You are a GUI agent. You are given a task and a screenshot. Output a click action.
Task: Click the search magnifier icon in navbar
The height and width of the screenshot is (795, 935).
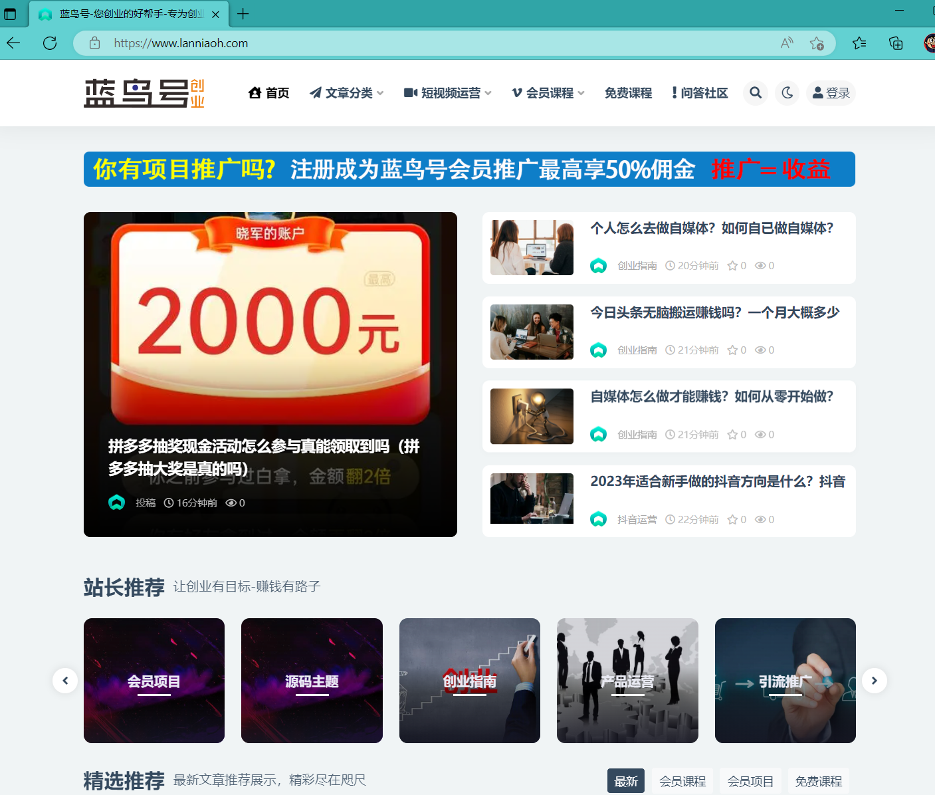point(756,93)
